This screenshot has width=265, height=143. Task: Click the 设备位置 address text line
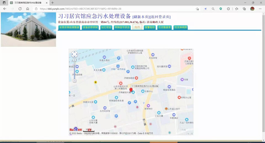tap(111, 22)
